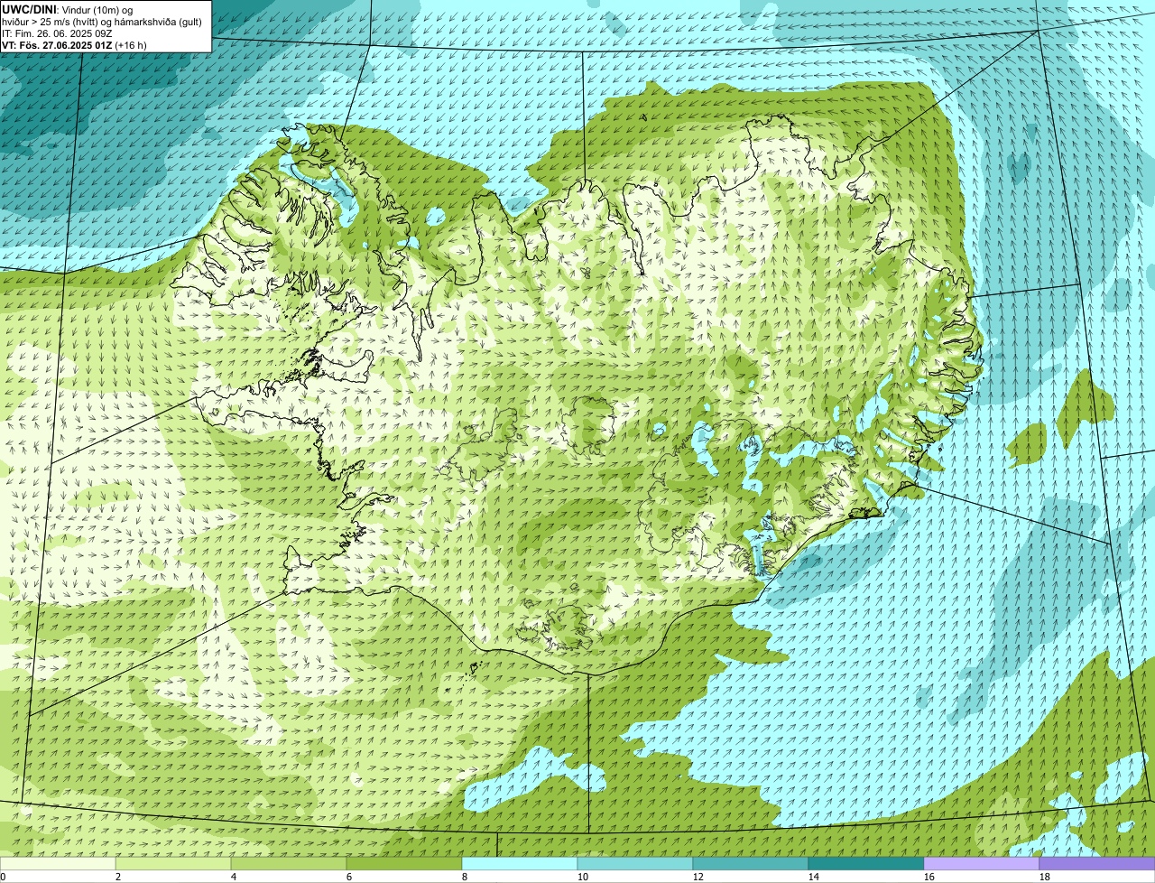Click the purple swatch above 18 m/s

pyautogui.click(x=1097, y=863)
